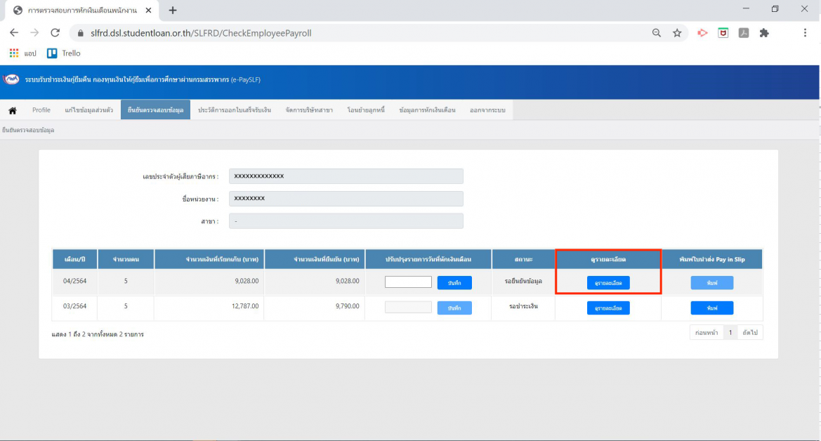Viewport: 821px width, 441px height.
Task: Click the แสดง 1 ถึง 2 record count text
Action: click(x=98, y=334)
